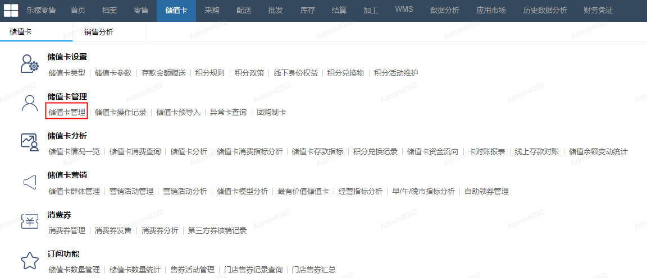The width and height of the screenshot is (647, 278).
Task: Open the 储值卡群体管理 link
Action: (74, 191)
